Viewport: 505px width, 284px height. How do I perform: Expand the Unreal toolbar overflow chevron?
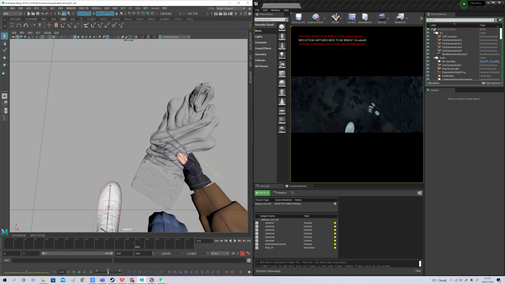[421, 18]
